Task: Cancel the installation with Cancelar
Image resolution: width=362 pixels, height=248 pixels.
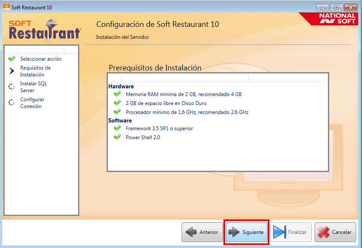Action: [x=335, y=232]
